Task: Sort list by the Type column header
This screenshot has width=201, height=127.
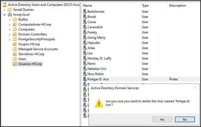Action: coord(153,5)
